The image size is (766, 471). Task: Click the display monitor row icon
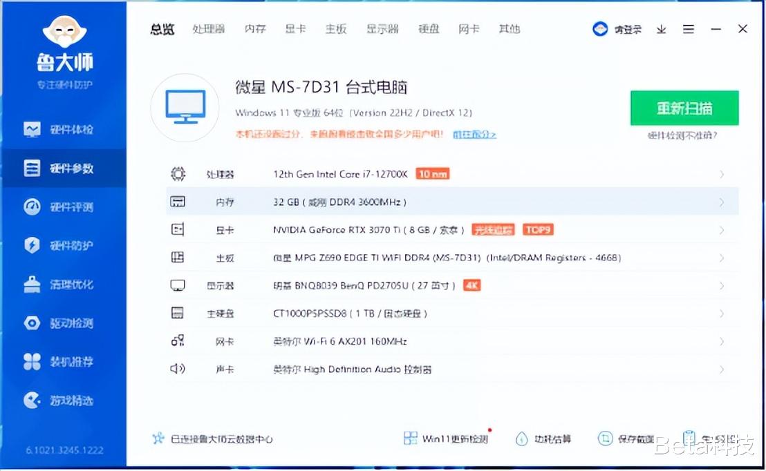pos(178,285)
